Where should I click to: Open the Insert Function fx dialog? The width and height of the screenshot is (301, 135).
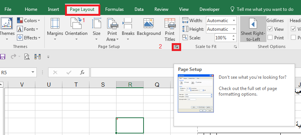coord(82,72)
